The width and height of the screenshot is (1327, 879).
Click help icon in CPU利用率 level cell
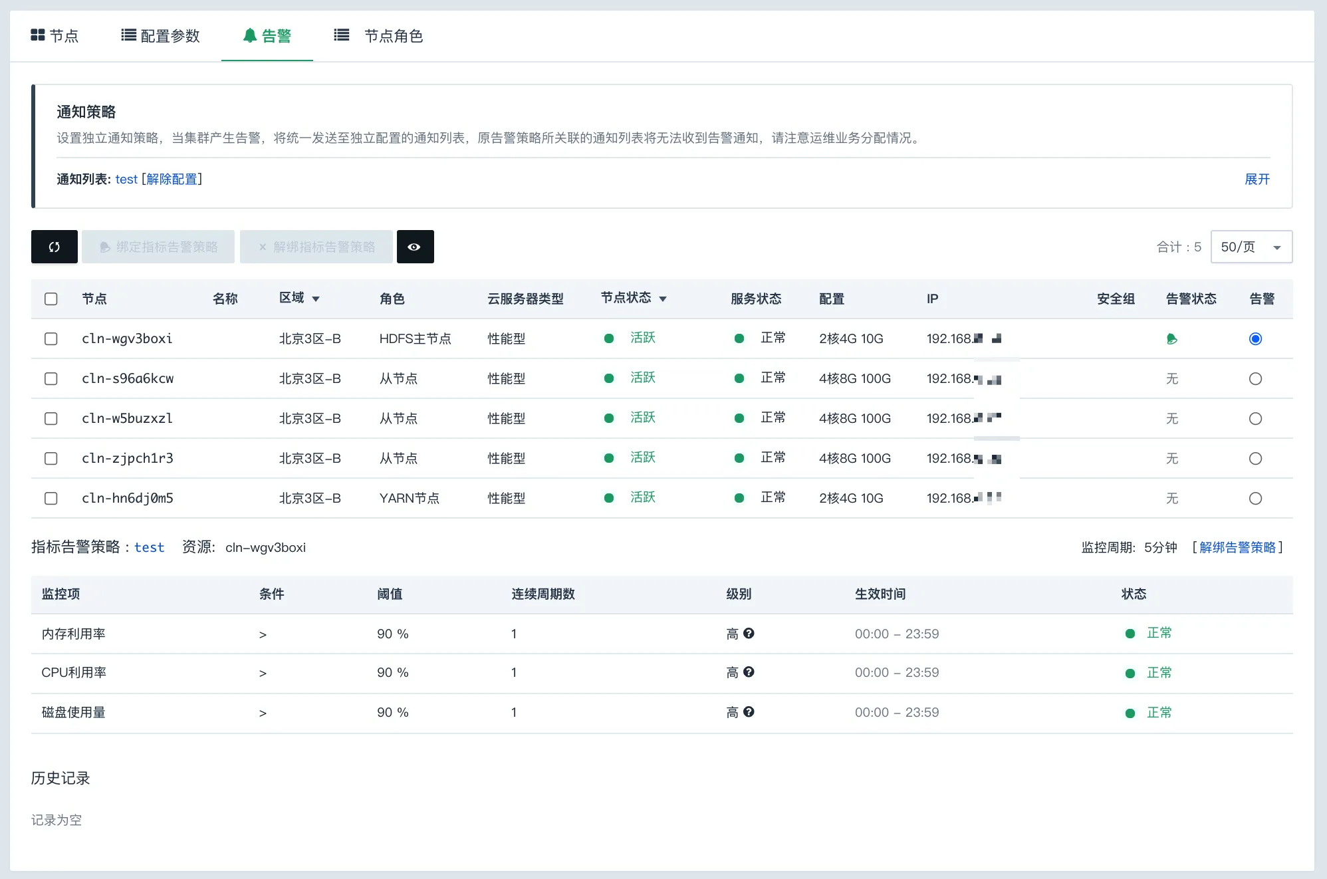pos(749,672)
